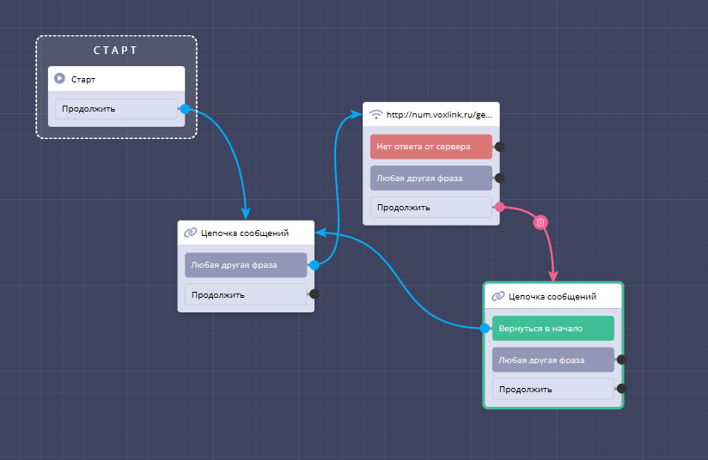
Task: Delete the pink connection using its trash icon
Action: pos(540,222)
